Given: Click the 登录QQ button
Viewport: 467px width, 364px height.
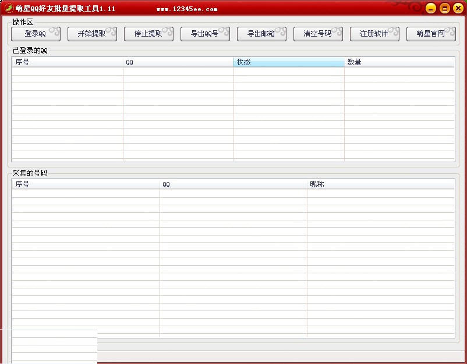Looking at the screenshot, I should tap(36, 34).
